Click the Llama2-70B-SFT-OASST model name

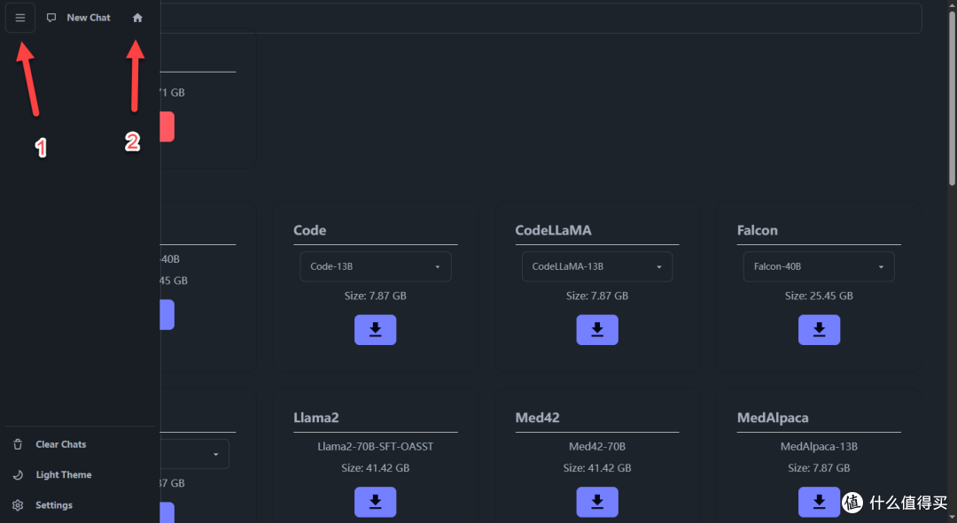point(376,446)
